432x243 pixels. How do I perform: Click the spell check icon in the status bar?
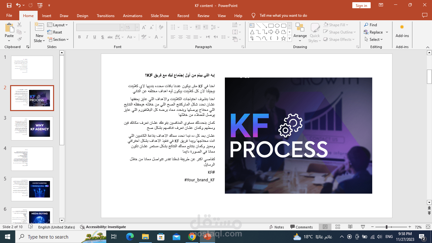click(x=31, y=227)
